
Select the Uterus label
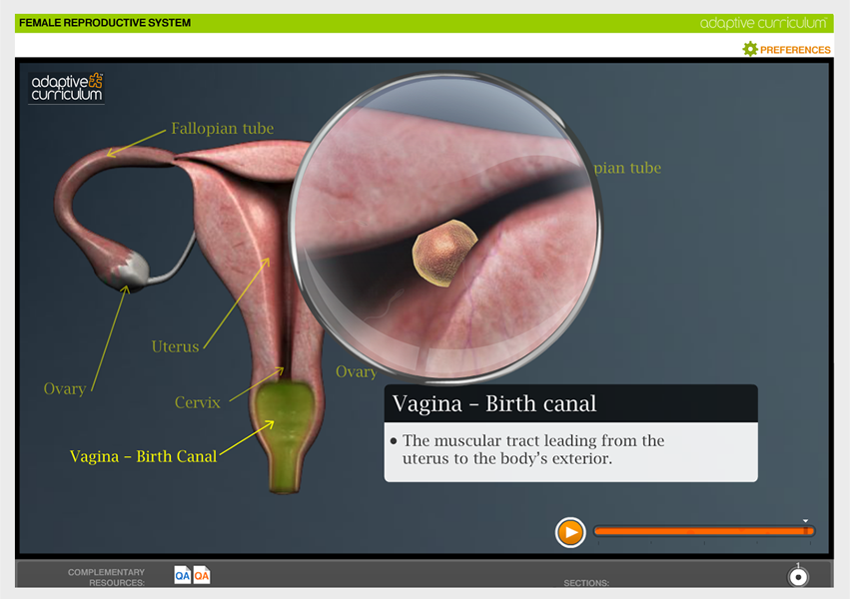coord(175,347)
